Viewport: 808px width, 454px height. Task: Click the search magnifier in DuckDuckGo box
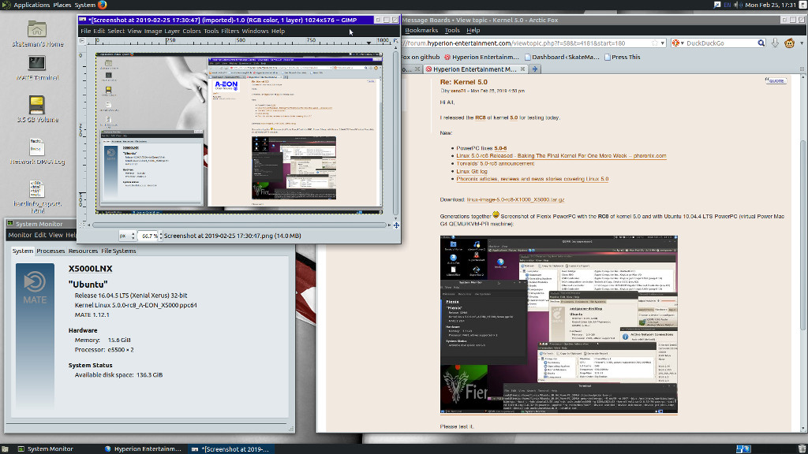pyautogui.click(x=761, y=43)
